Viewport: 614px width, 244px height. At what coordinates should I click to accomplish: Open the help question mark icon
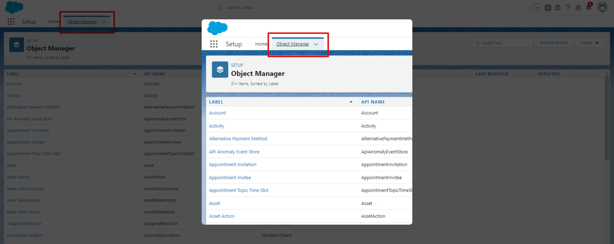click(x=568, y=8)
